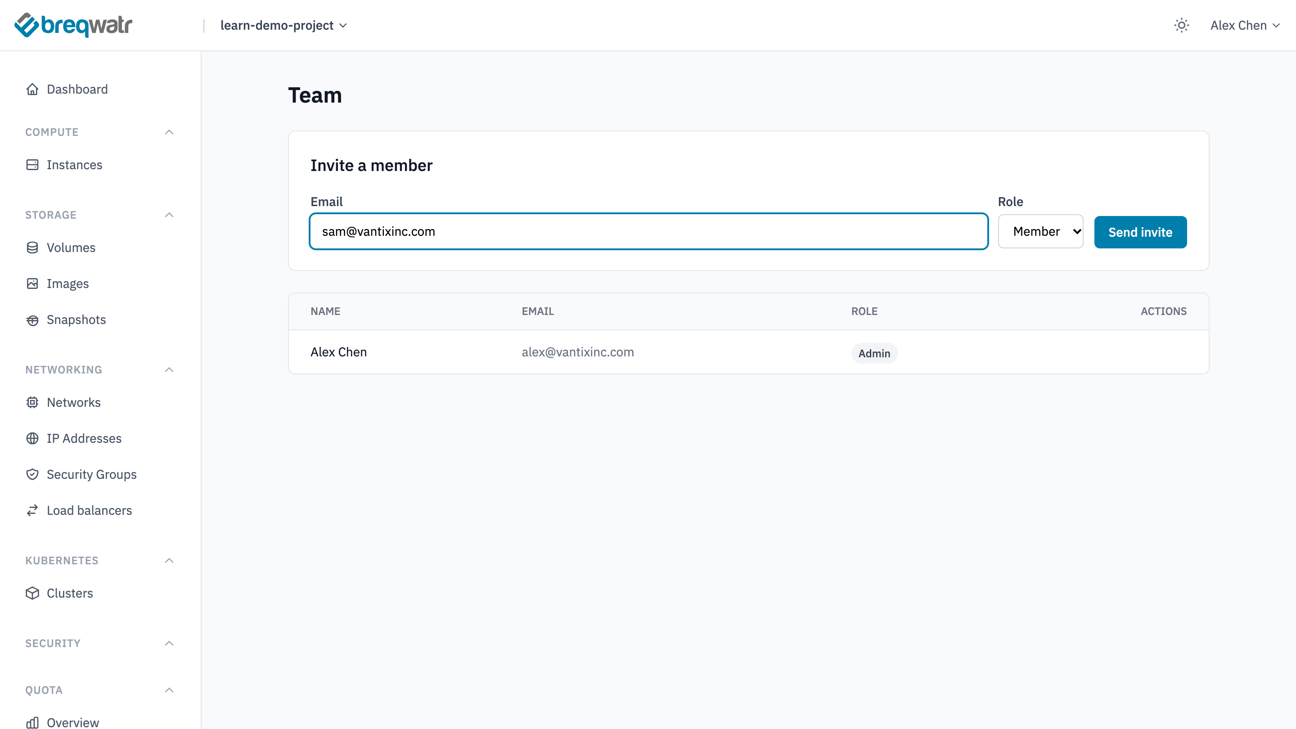Go to Instances
The height and width of the screenshot is (729, 1296).
point(74,165)
